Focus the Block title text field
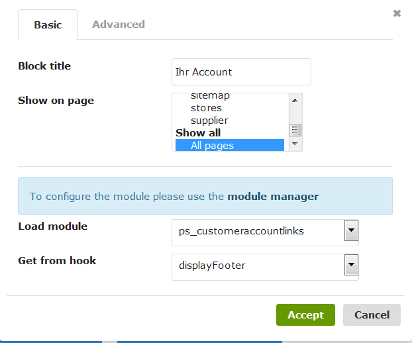 click(241, 72)
